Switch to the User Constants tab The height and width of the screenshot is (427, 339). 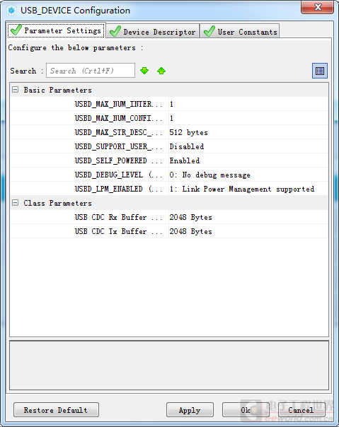(x=240, y=31)
